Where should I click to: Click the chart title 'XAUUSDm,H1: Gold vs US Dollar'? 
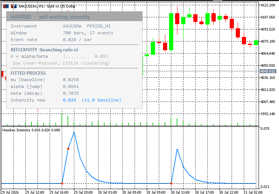pyautogui.click(x=47, y=6)
